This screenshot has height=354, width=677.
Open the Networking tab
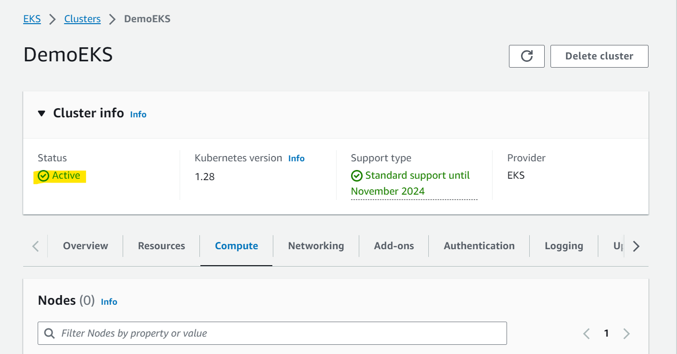(x=316, y=246)
